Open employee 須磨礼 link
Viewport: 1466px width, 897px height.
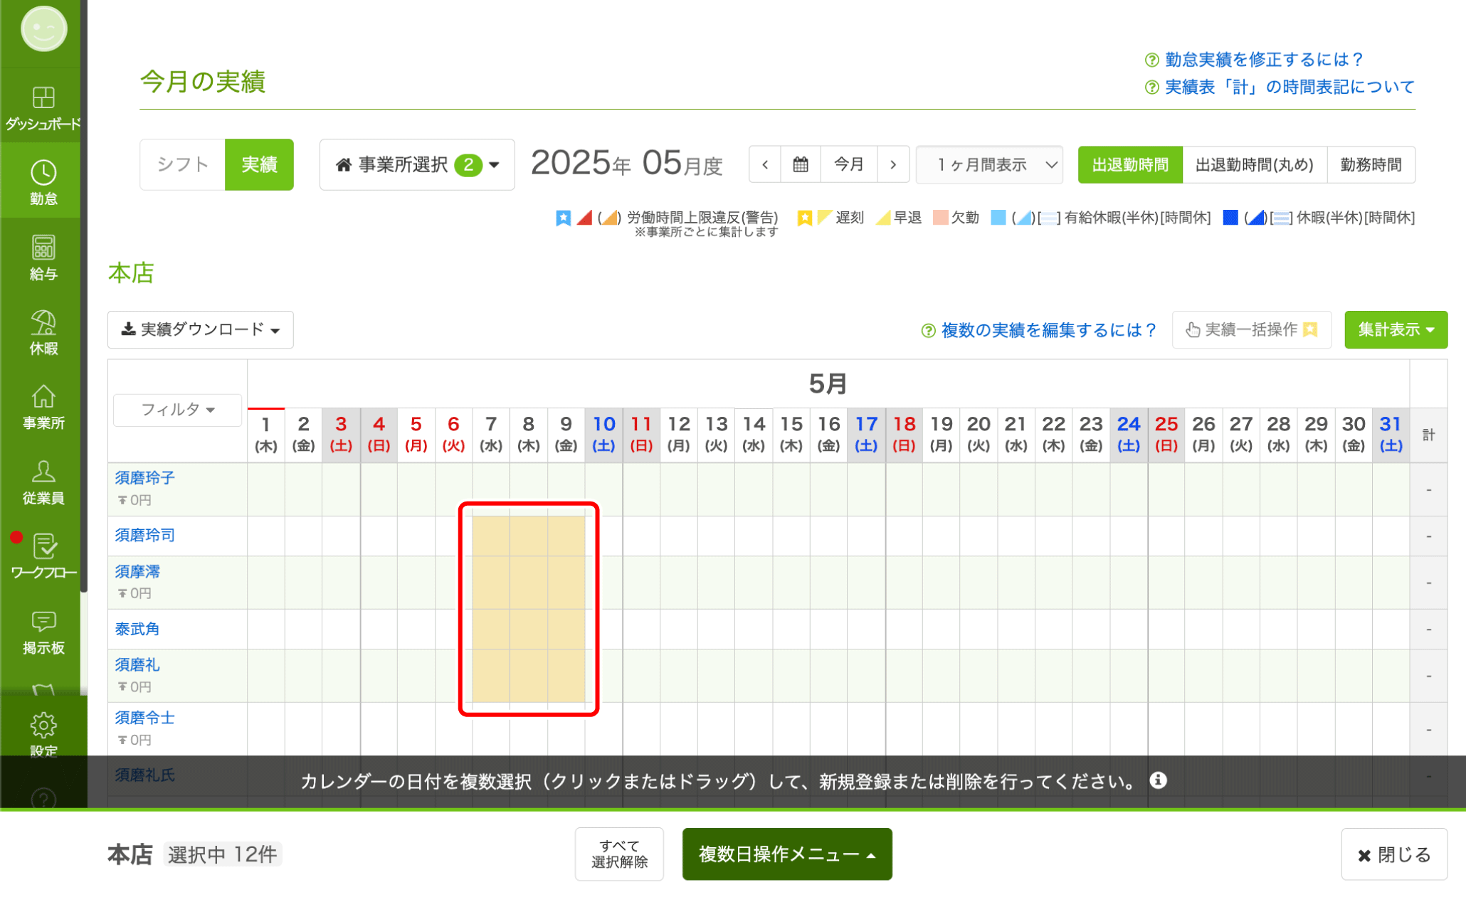137,665
